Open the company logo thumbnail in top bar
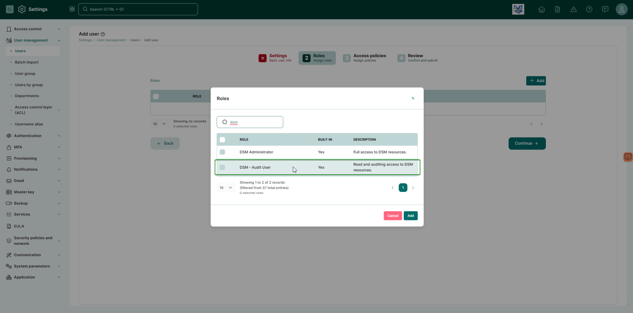The image size is (633, 313). click(518, 9)
